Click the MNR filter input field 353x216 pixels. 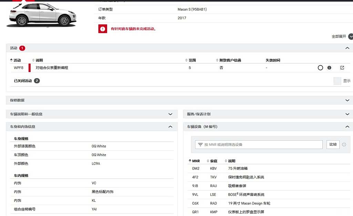(259, 144)
